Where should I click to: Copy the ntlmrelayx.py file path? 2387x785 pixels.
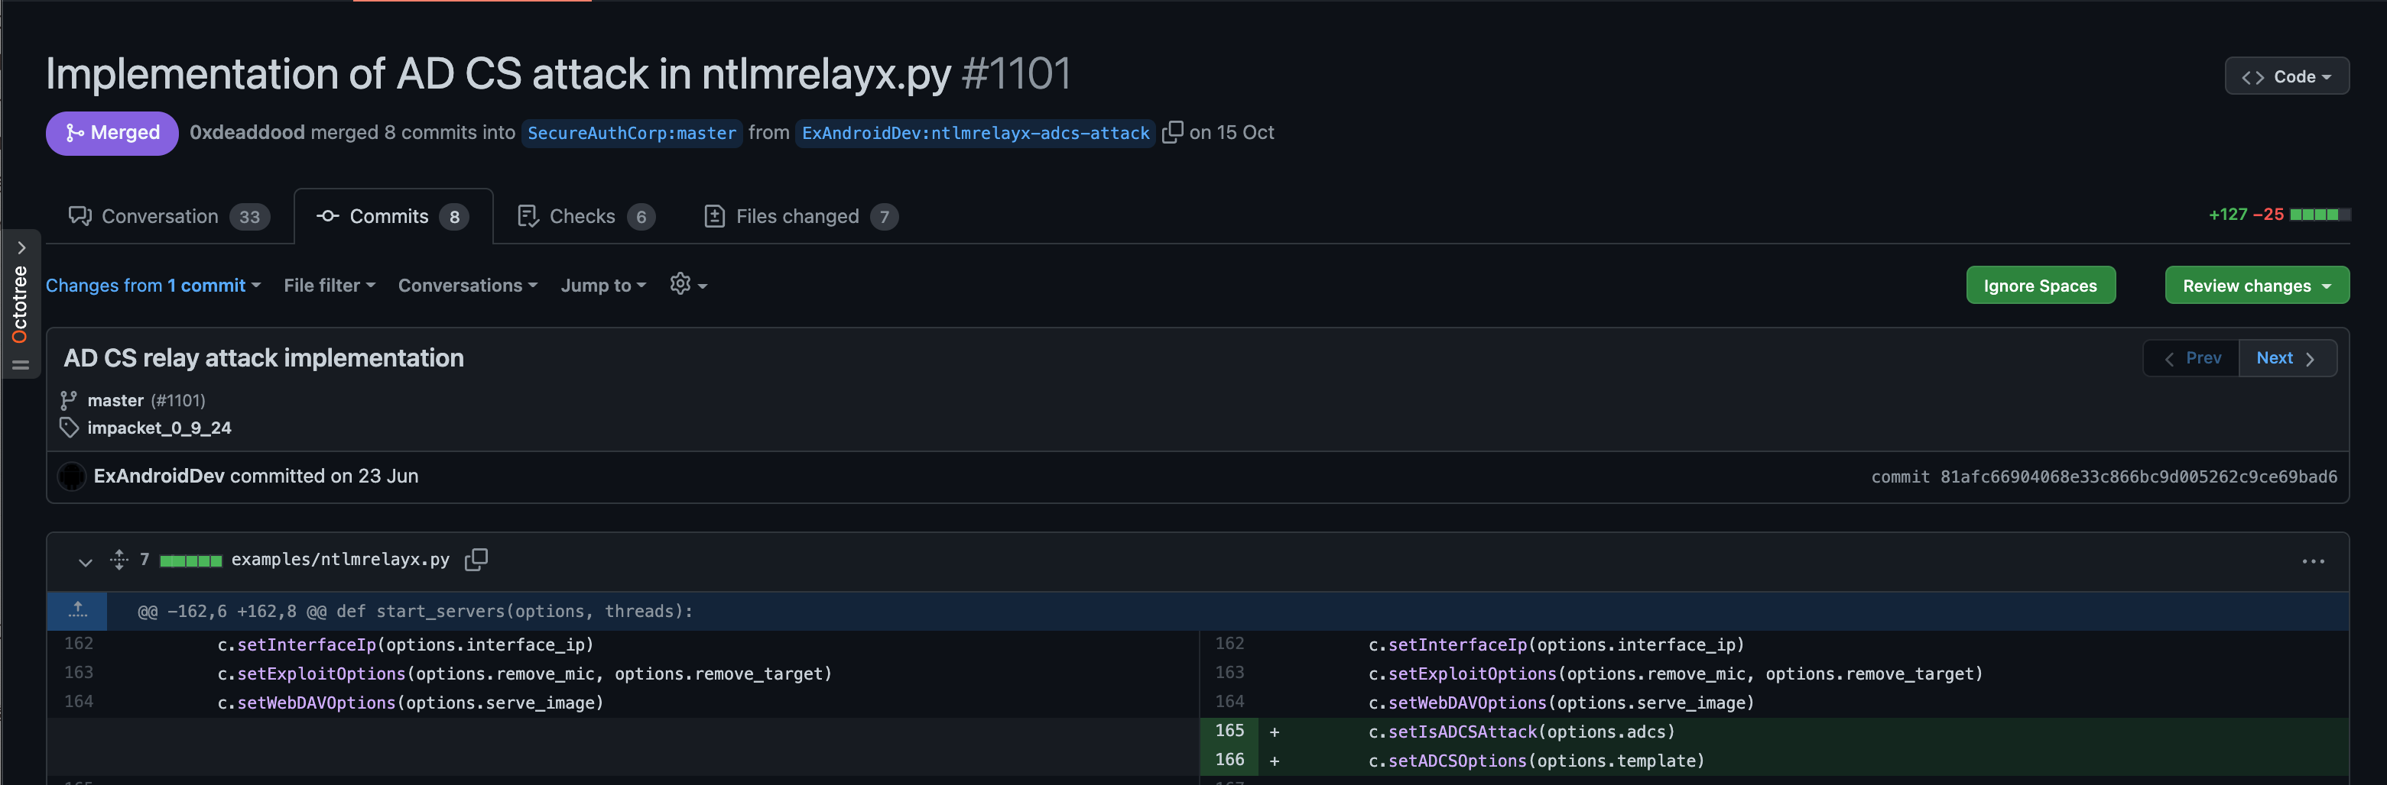476,559
